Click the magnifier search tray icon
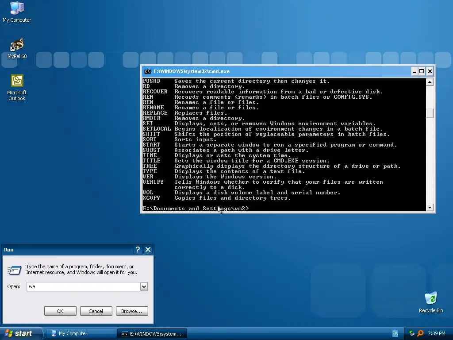The height and width of the screenshot is (340, 453). pos(420,333)
